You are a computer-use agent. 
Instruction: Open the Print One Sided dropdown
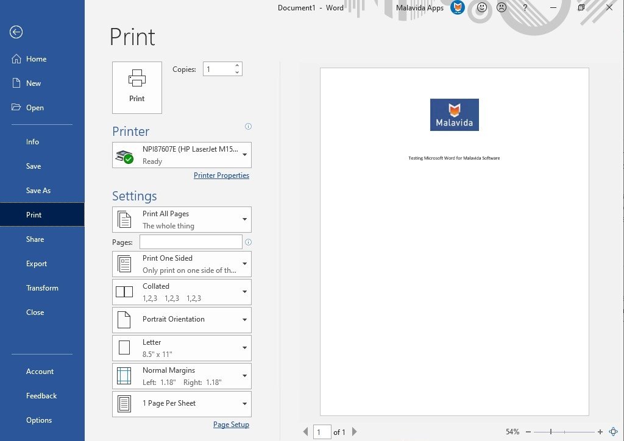182,264
